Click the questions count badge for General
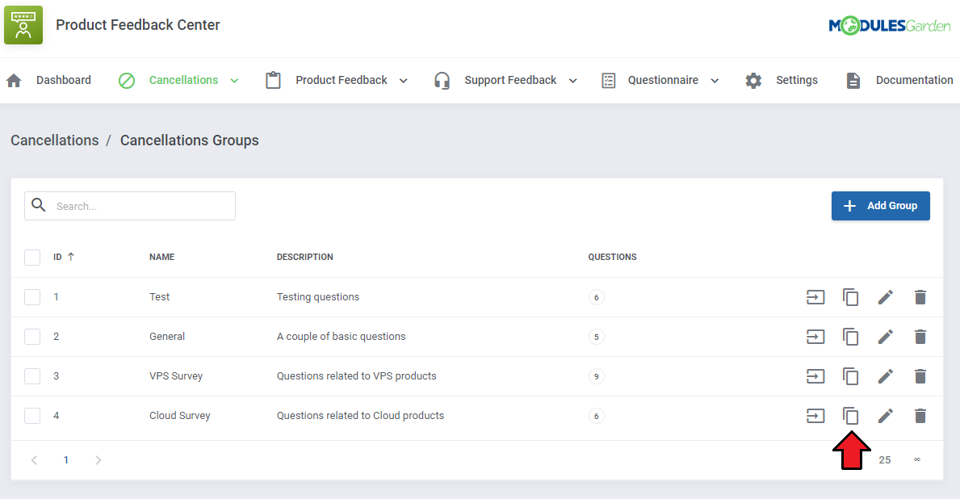Viewport: 960px width, 499px height. (x=597, y=337)
